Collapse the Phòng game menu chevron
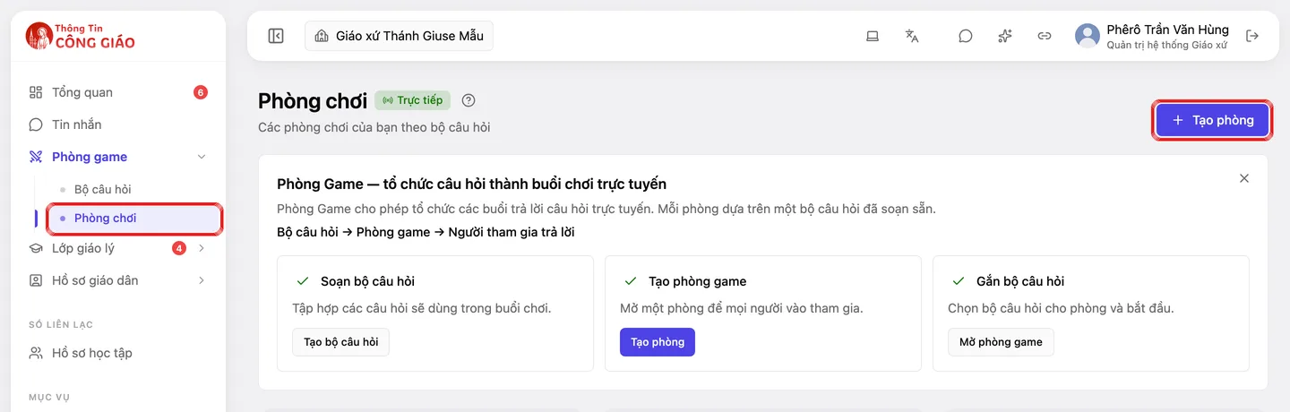The image size is (1290, 412). tap(201, 157)
